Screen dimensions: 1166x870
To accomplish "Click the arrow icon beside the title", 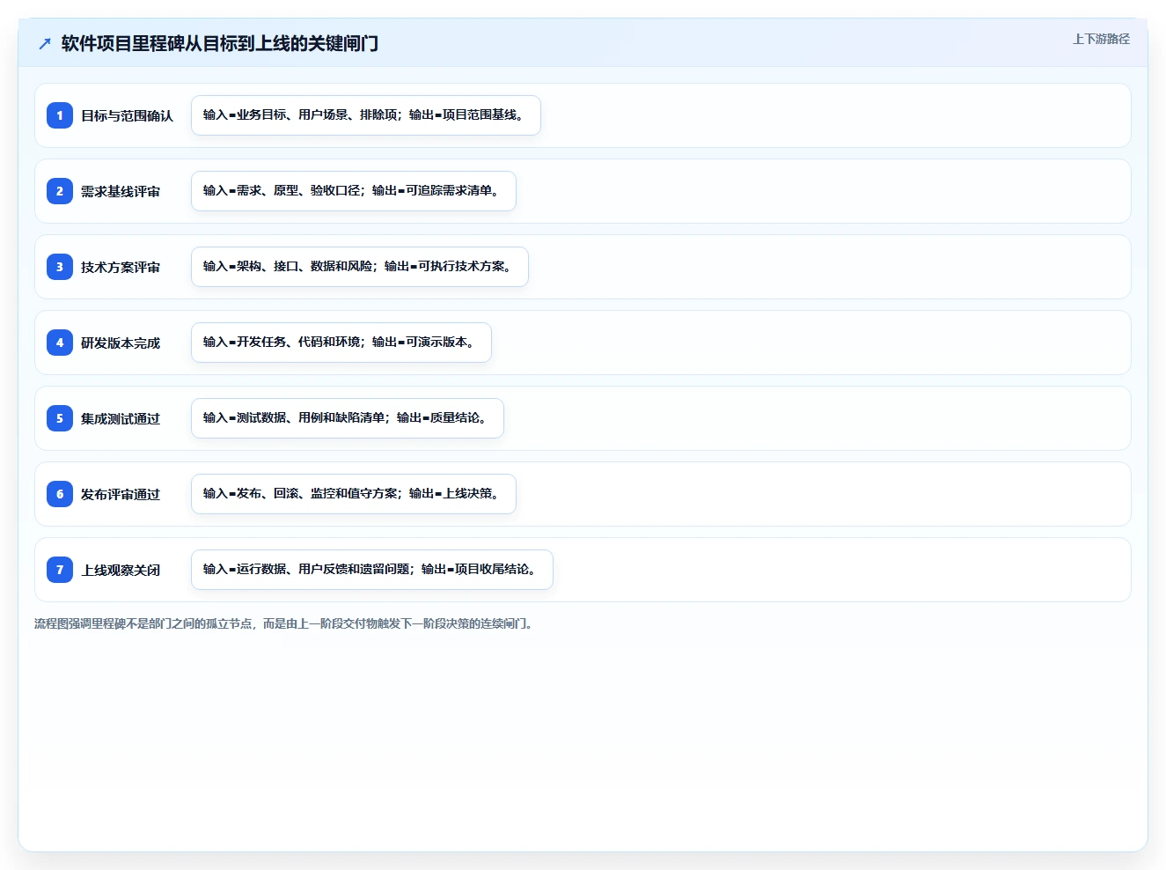I will click(x=45, y=43).
